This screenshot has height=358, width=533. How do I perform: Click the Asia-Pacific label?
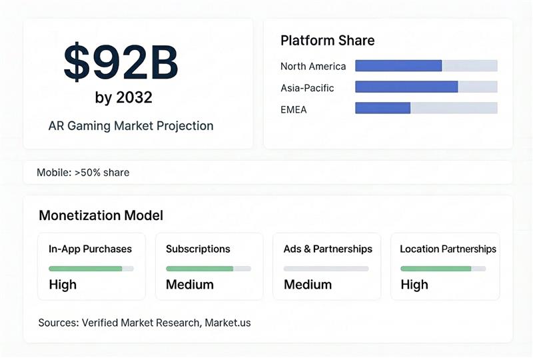307,87
